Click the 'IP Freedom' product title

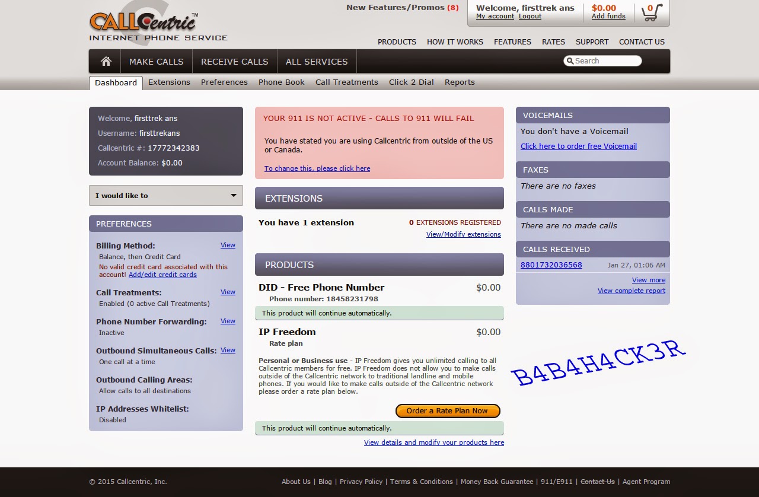(x=287, y=332)
